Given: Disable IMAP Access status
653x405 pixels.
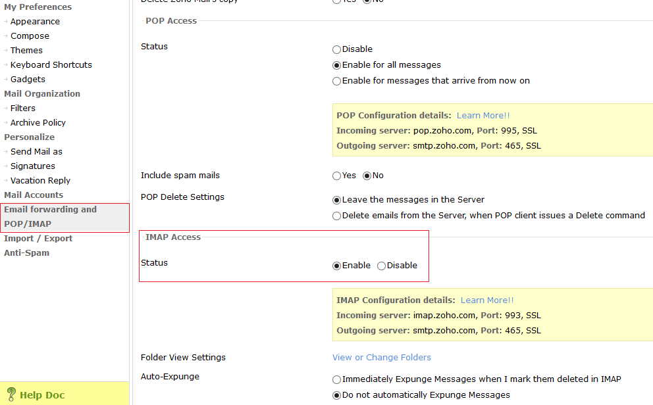Looking at the screenshot, I should [x=381, y=266].
